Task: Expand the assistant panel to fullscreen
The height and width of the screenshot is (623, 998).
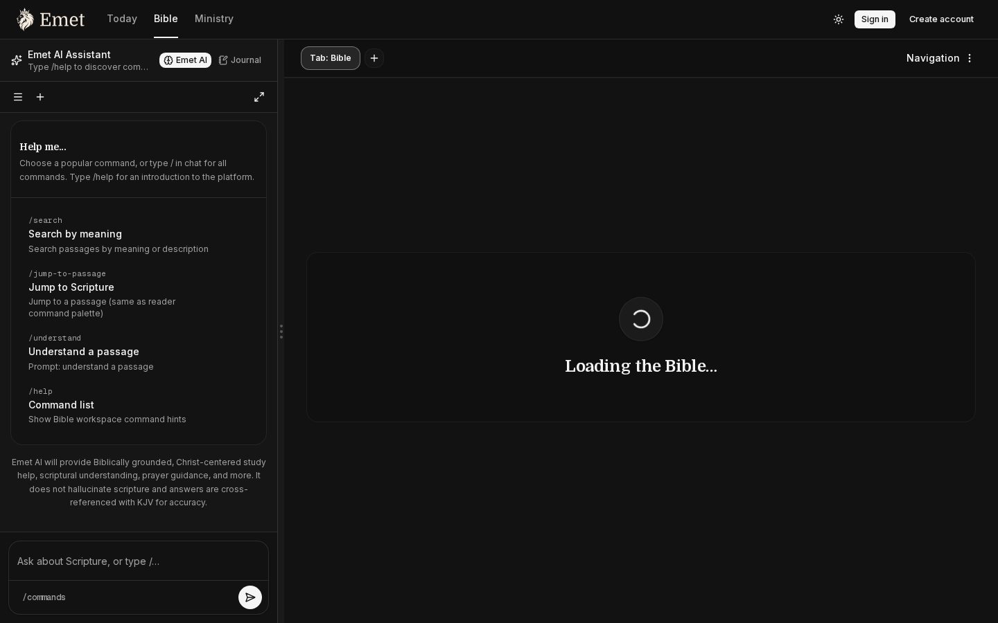Action: [x=259, y=97]
